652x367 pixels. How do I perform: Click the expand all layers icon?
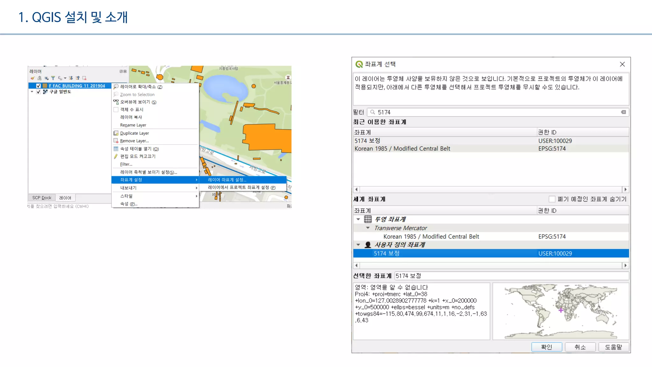(71, 78)
